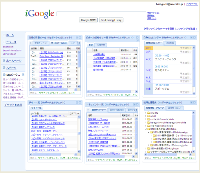Open the 人事異動通知 notice link
The width and height of the screenshot is (200, 173).
pos(99,55)
